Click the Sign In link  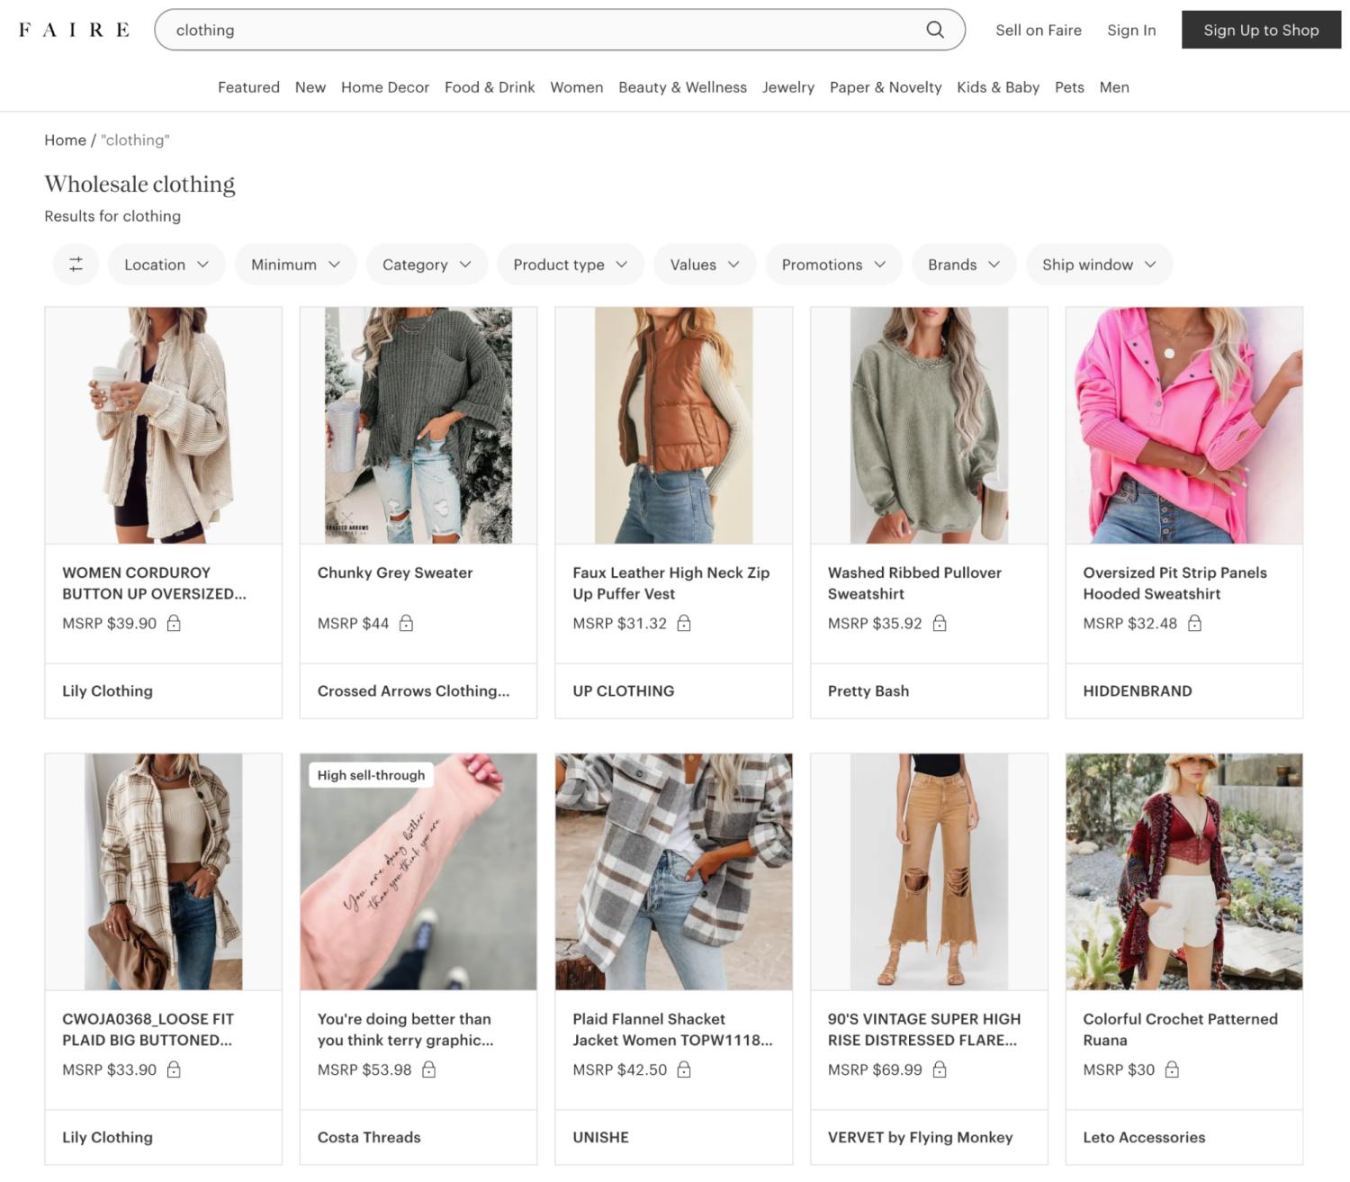point(1131,30)
